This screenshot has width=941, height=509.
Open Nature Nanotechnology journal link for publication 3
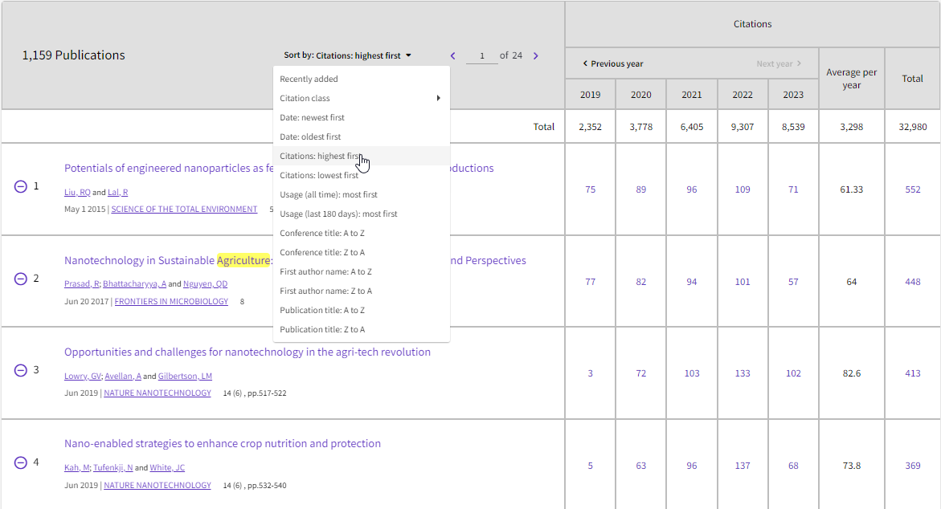158,393
